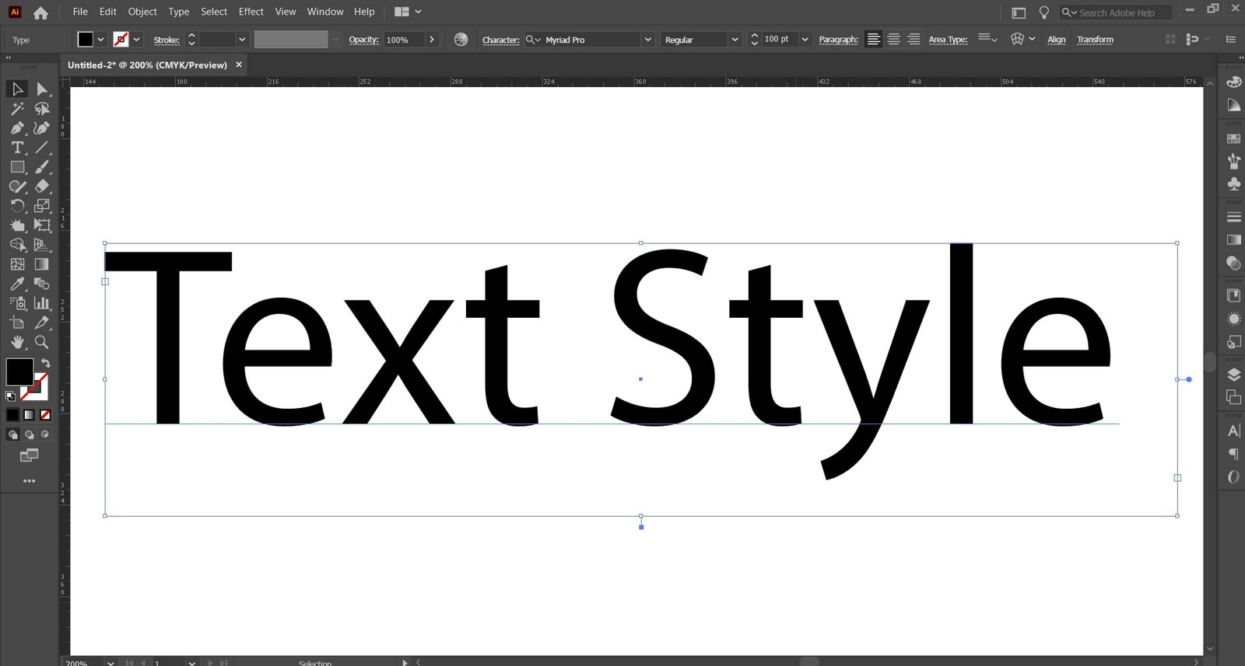Open the Effect menu
Image resolution: width=1245 pixels, height=666 pixels.
pyautogui.click(x=251, y=12)
